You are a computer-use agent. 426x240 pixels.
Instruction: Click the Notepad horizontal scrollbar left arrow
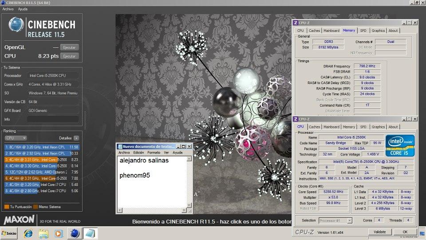pos(120,210)
